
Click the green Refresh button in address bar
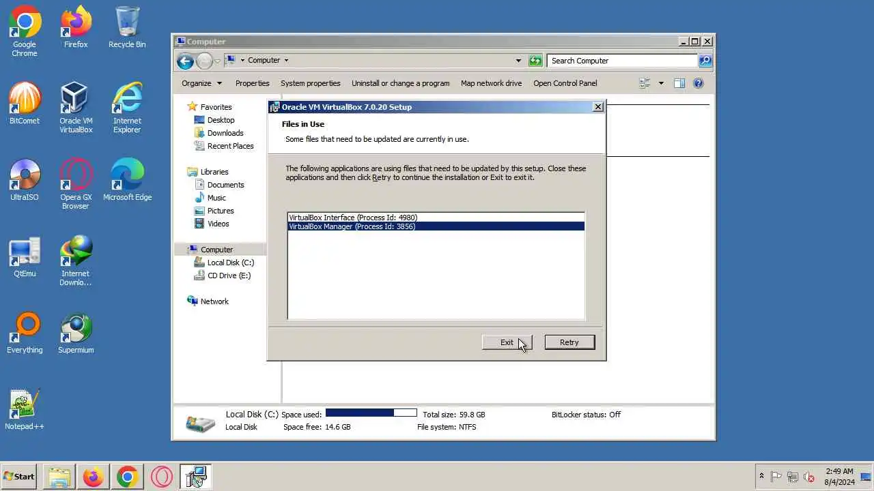coord(535,61)
